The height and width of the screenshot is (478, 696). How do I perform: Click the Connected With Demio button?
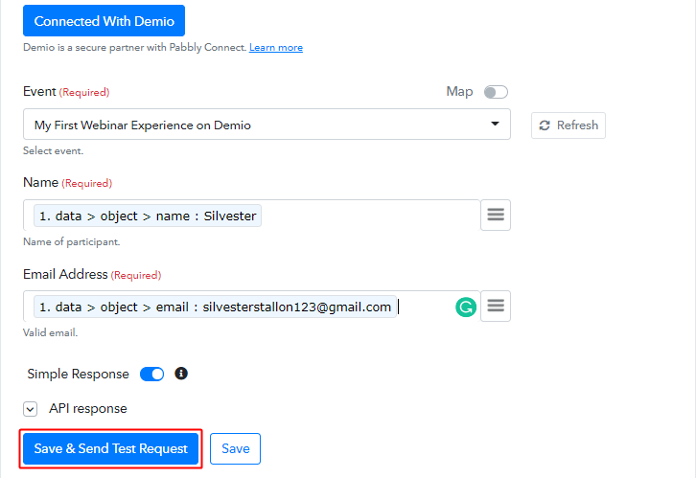tap(104, 21)
